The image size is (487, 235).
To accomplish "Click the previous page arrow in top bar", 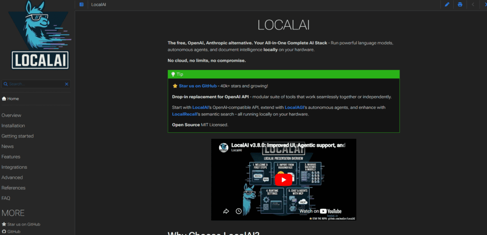I will coord(473,5).
